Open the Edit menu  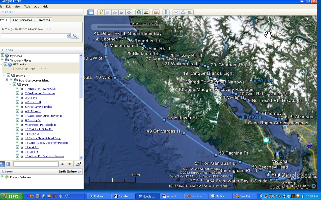click(x=8, y=6)
